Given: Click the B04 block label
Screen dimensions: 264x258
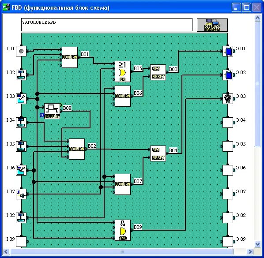Looking at the screenshot, I should click(173, 150).
